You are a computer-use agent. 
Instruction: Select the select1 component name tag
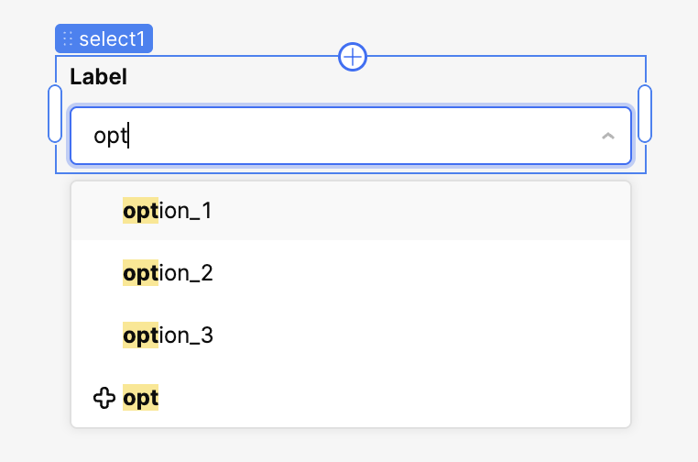(114, 38)
